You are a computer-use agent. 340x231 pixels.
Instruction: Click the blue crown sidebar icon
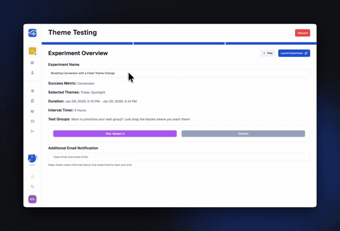pyautogui.click(x=32, y=111)
